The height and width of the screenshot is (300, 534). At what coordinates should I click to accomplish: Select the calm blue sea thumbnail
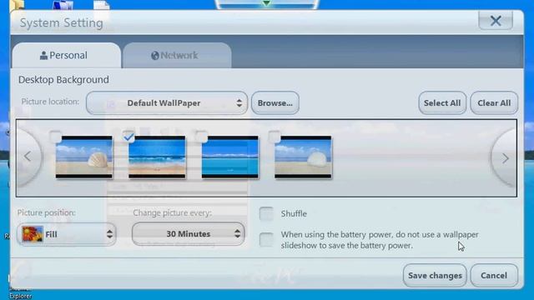[x=230, y=157]
